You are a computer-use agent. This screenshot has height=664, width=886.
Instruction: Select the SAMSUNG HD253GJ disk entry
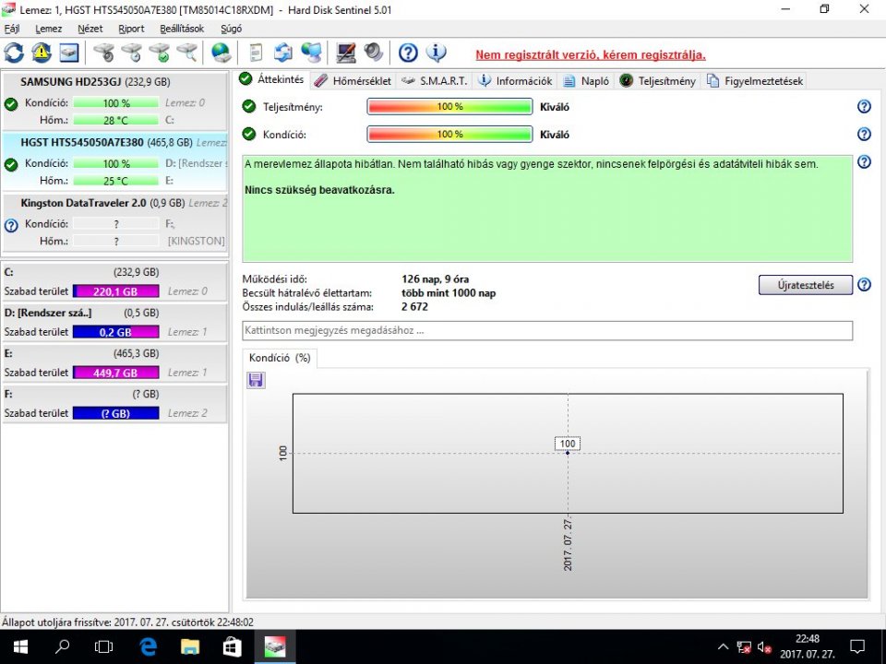(114, 100)
